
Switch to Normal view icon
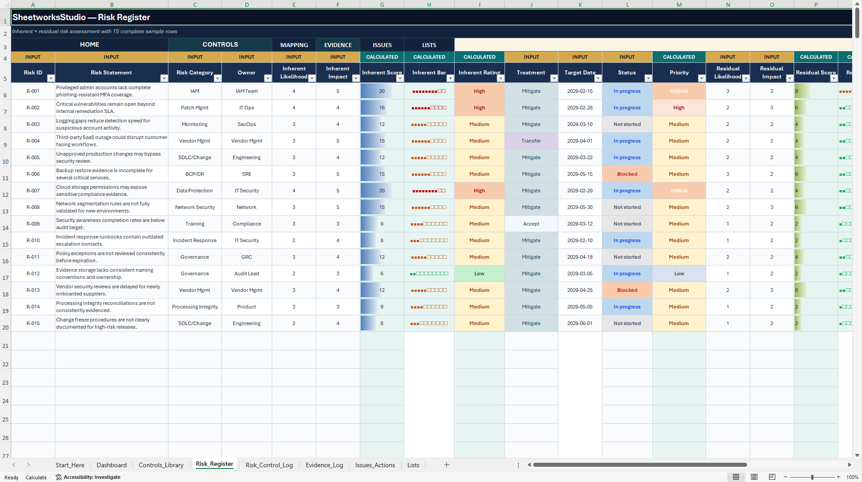(736, 477)
